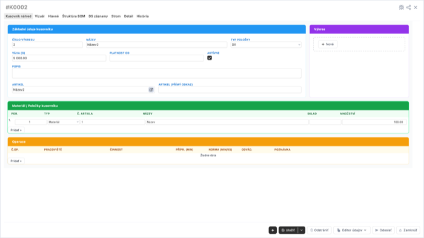The height and width of the screenshot is (238, 424).
Task: Click the Váha (g) field
Action: [x=59, y=58]
